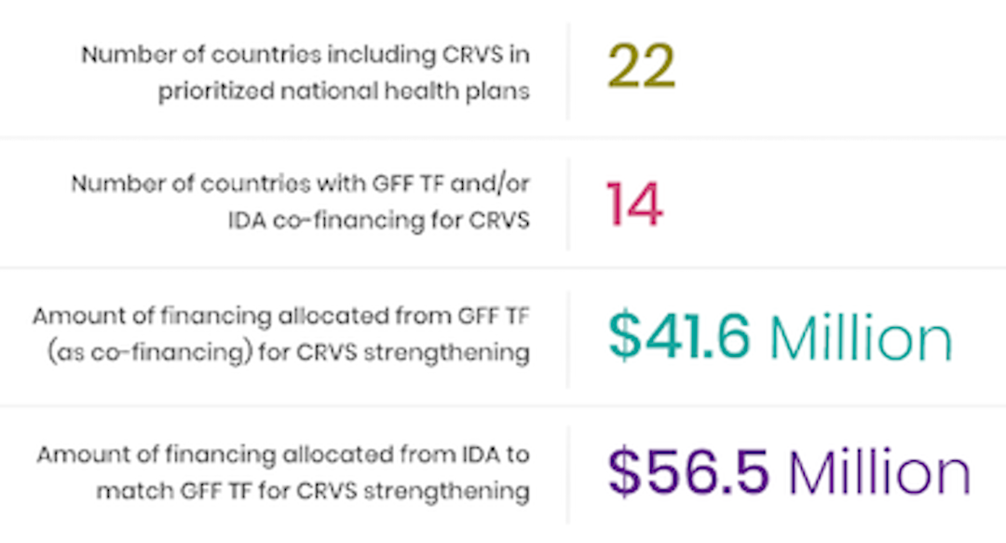Select the text 'match GFF TF for CRVS strengthening'
The height and width of the screenshot is (543, 1006).
tap(313, 491)
